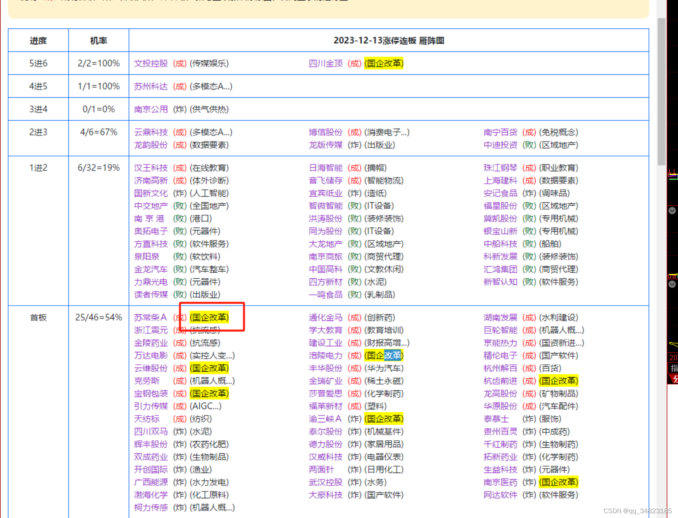This screenshot has width=678, height=518.
Task: Click 国企改革 tag beside 苏常柴A
Action: [209, 317]
